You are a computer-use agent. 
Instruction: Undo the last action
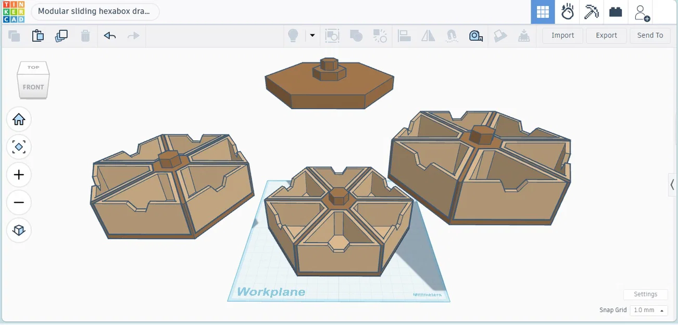[110, 35]
